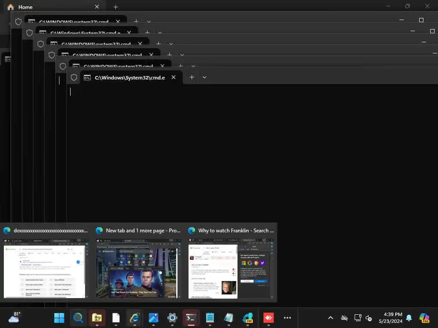Click the shield icon in front terminal window

click(74, 77)
